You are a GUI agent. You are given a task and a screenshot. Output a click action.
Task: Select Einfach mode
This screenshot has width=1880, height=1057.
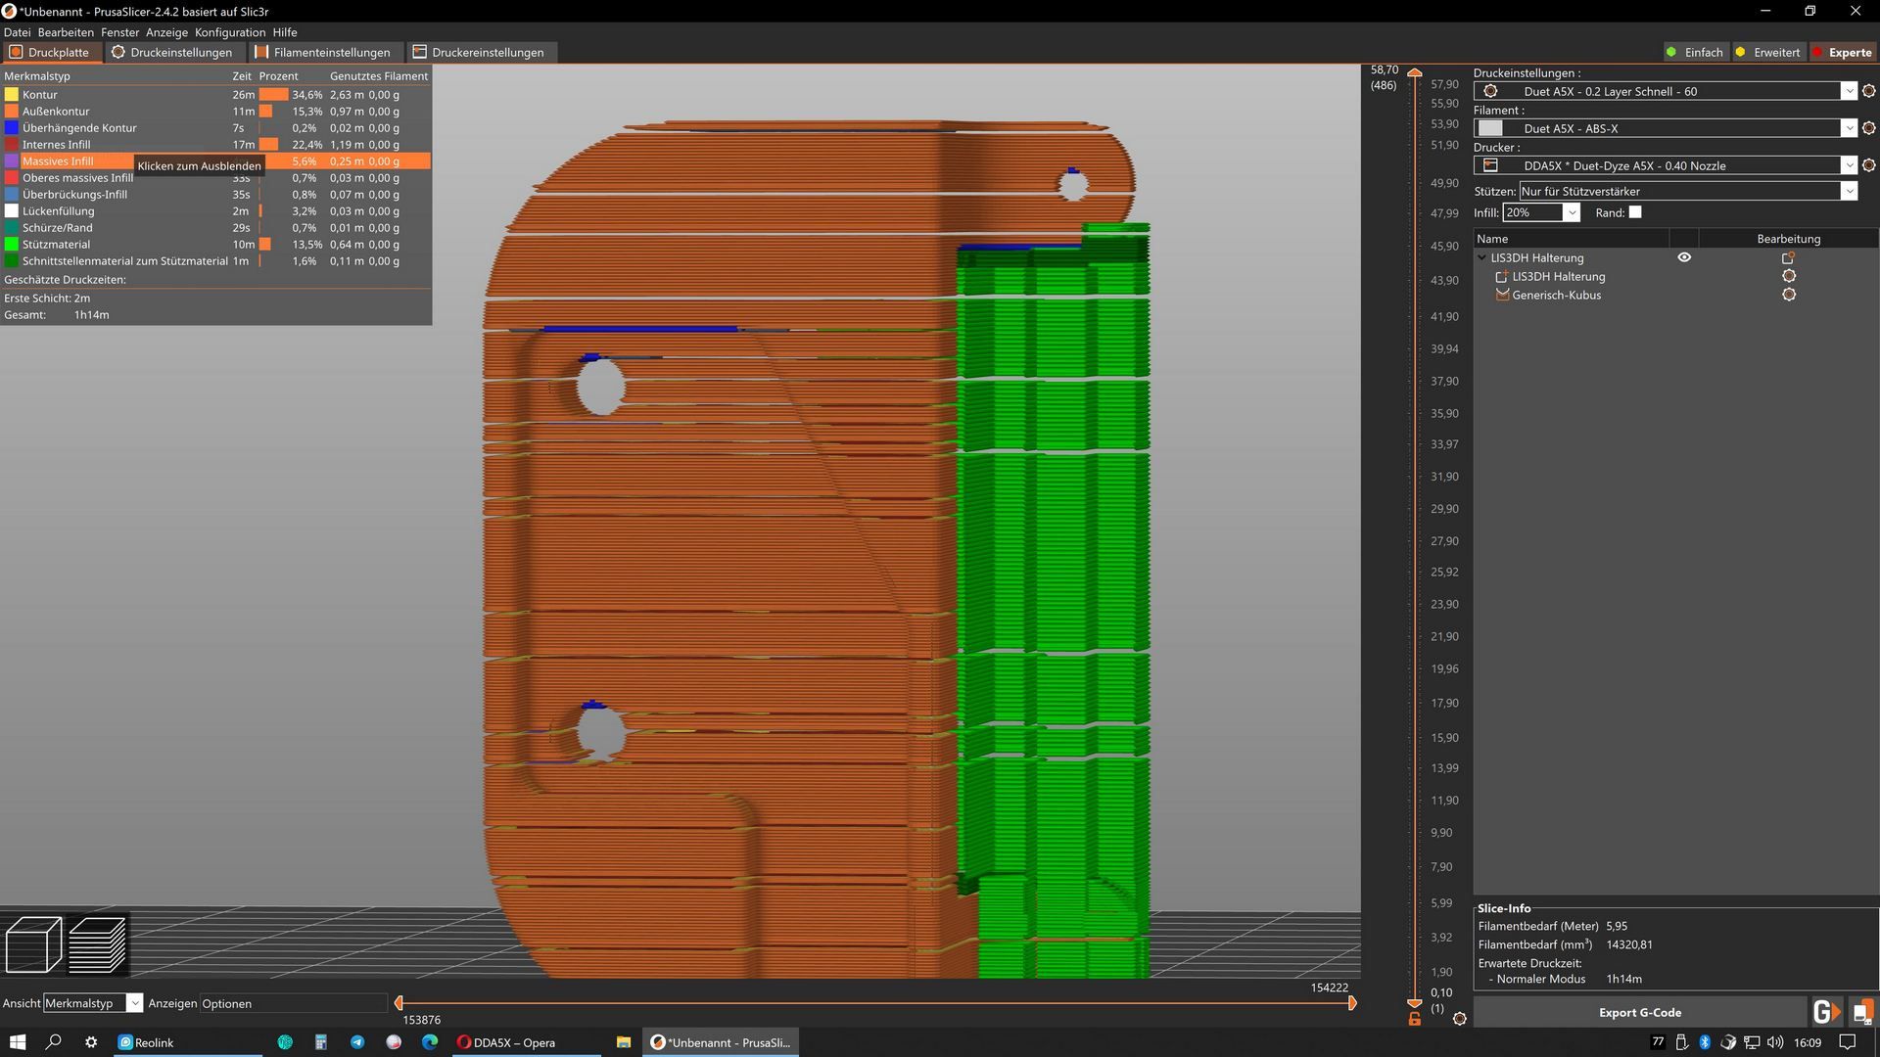coord(1695,52)
